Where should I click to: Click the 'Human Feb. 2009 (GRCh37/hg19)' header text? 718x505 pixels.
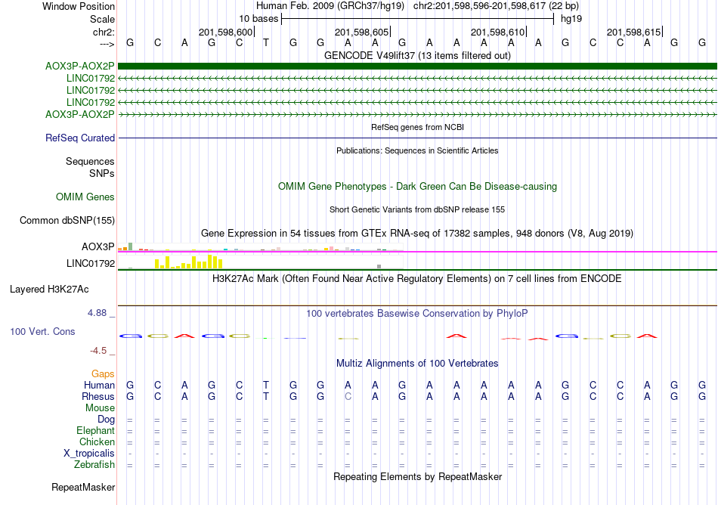tap(330, 6)
